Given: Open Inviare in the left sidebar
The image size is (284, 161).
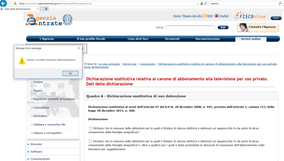Looking at the screenshot, I should click(x=38, y=82).
